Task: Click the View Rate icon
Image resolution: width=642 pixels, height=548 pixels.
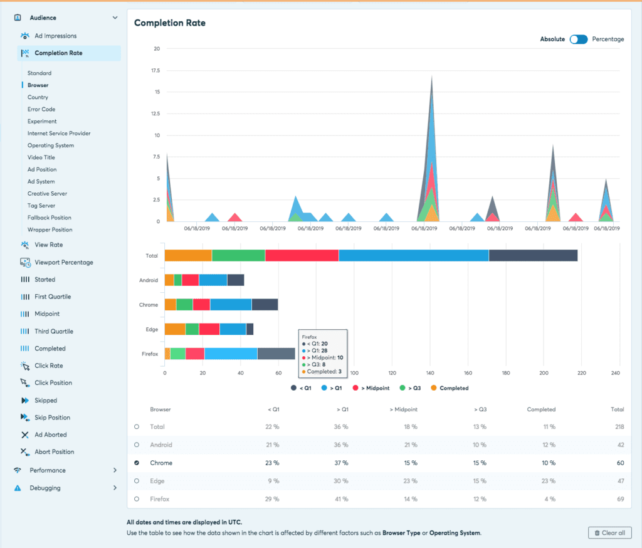Action: (25, 245)
